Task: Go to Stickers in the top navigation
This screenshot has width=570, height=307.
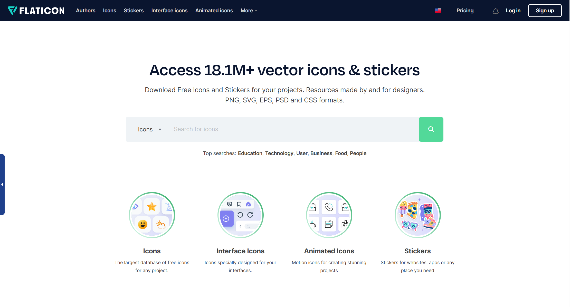Action: coord(134,11)
